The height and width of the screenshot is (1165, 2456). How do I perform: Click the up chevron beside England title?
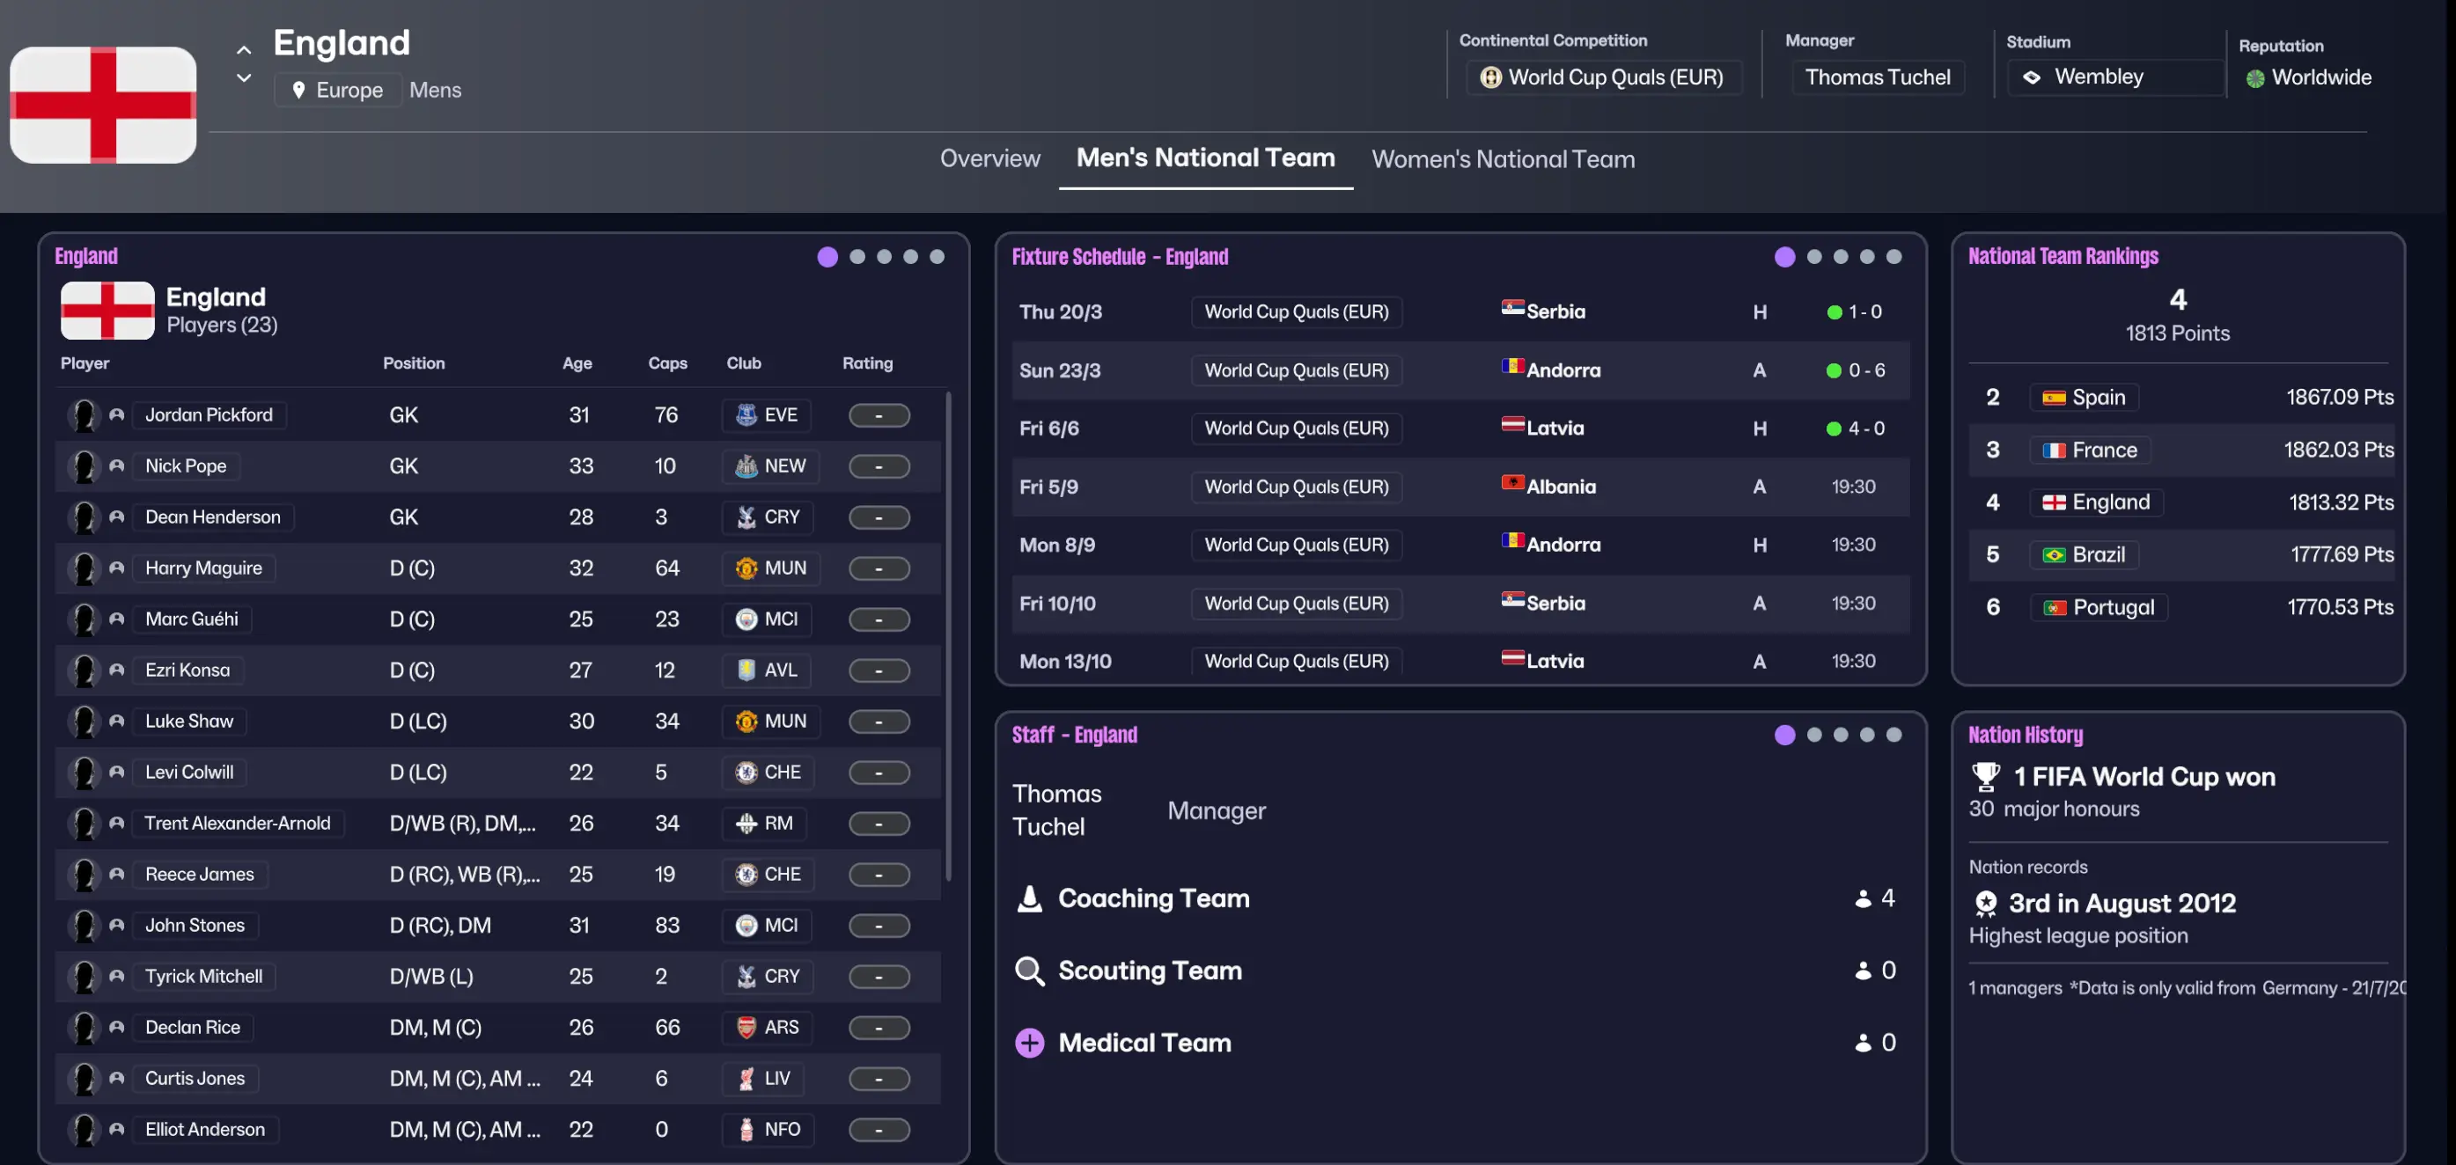pos(244,50)
